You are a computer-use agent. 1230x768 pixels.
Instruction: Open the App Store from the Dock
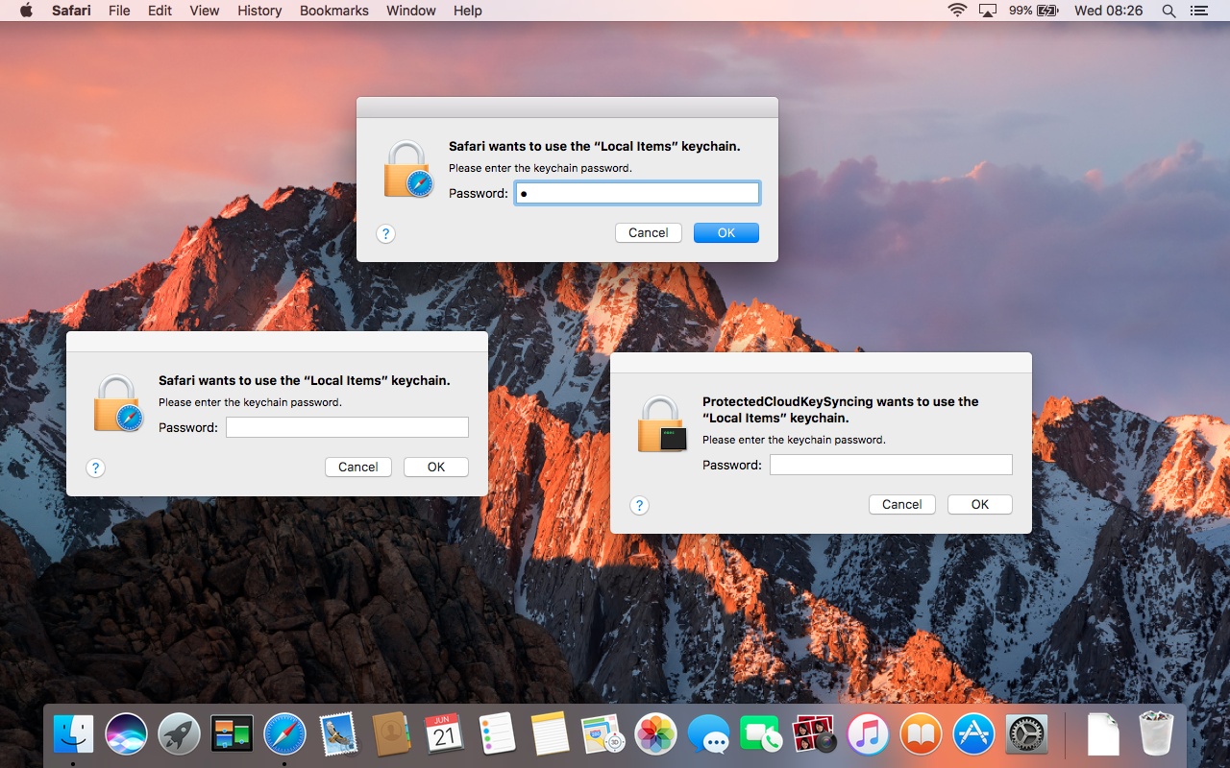pos(973,734)
